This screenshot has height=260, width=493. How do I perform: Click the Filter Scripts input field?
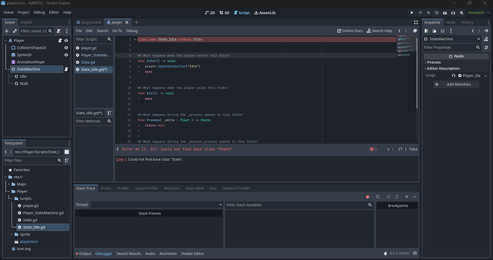click(x=94, y=39)
